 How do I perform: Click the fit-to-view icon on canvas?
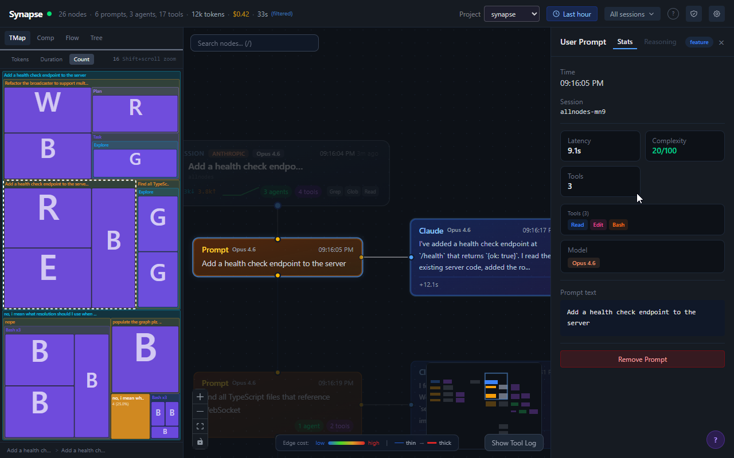pyautogui.click(x=200, y=426)
